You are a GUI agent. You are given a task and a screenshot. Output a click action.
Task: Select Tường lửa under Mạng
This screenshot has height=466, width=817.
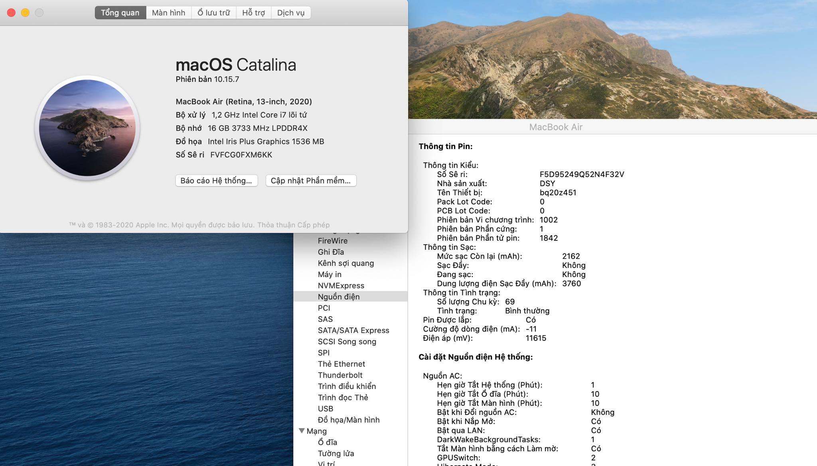pos(335,453)
